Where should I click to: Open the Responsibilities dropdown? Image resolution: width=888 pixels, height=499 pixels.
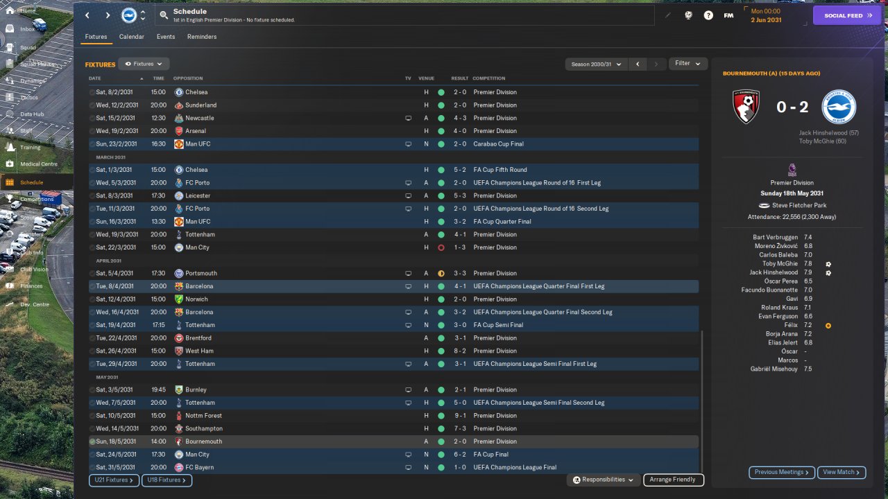pyautogui.click(x=604, y=480)
